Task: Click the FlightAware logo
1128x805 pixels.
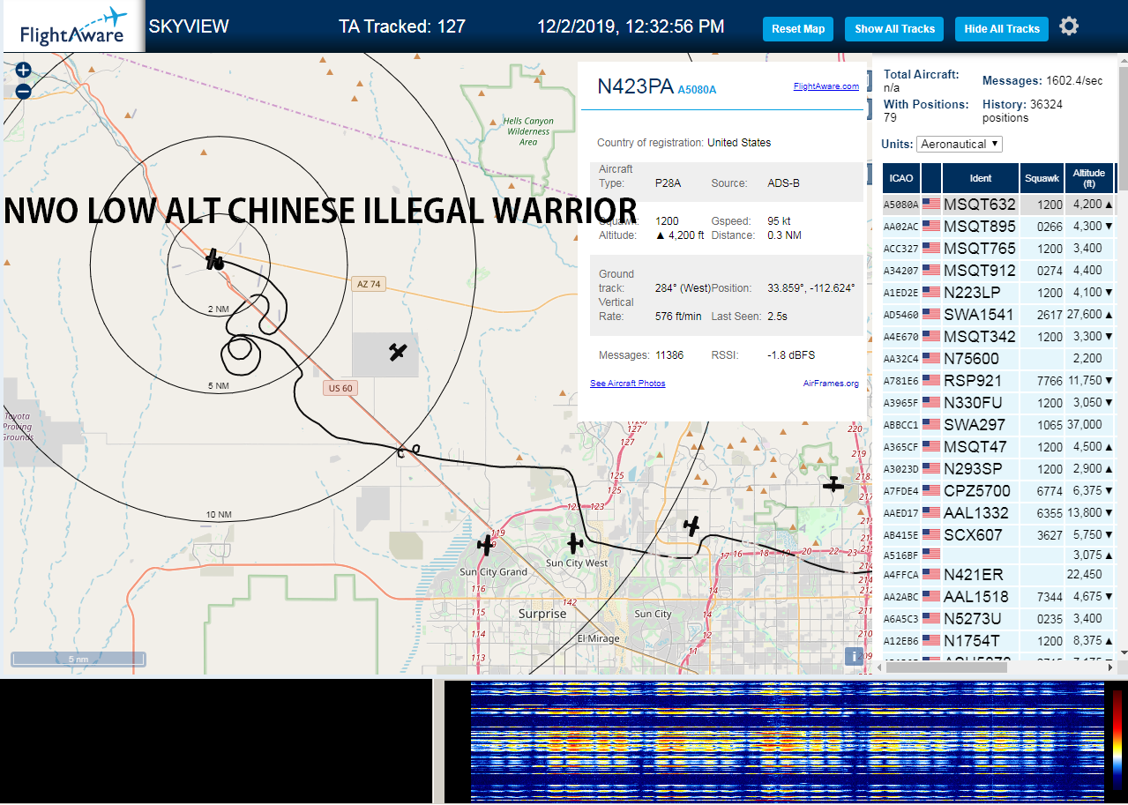Action: (72, 26)
